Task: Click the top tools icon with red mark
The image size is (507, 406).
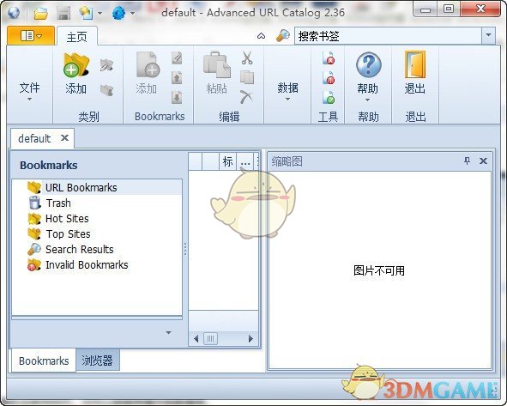Action: [329, 58]
